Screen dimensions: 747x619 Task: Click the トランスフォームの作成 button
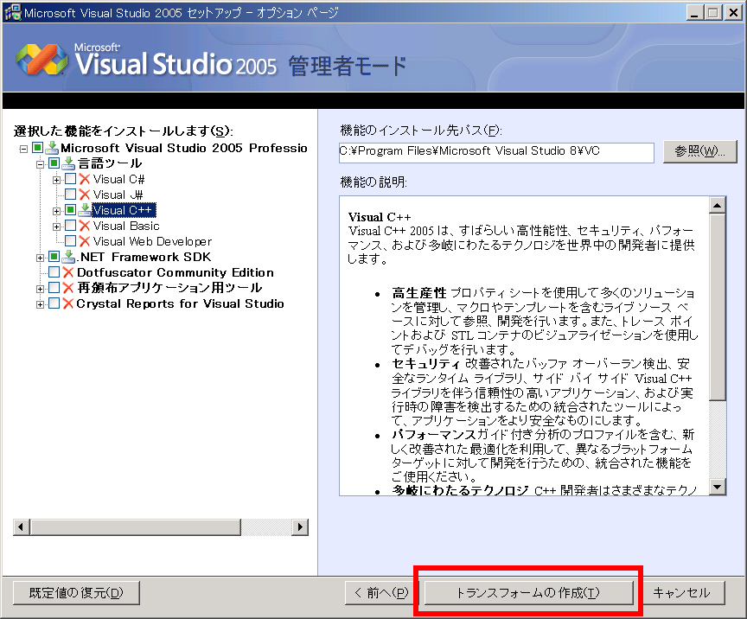(527, 592)
